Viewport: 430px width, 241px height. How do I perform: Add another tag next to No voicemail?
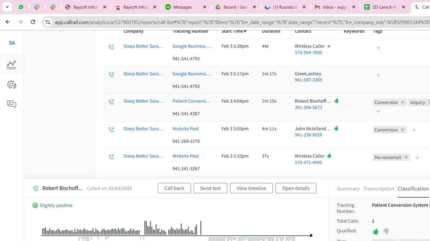point(417,158)
